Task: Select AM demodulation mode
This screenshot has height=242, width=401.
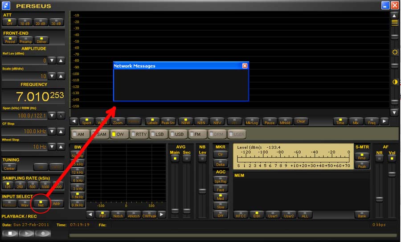Action: pyautogui.click(x=80, y=134)
